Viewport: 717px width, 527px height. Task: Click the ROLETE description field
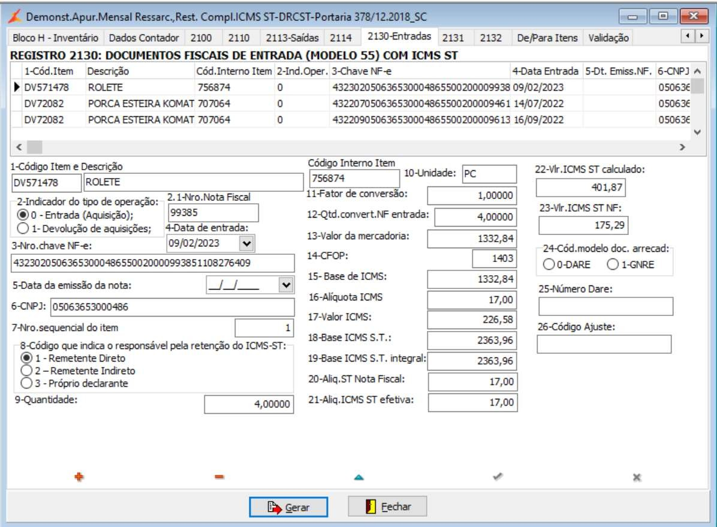(194, 182)
